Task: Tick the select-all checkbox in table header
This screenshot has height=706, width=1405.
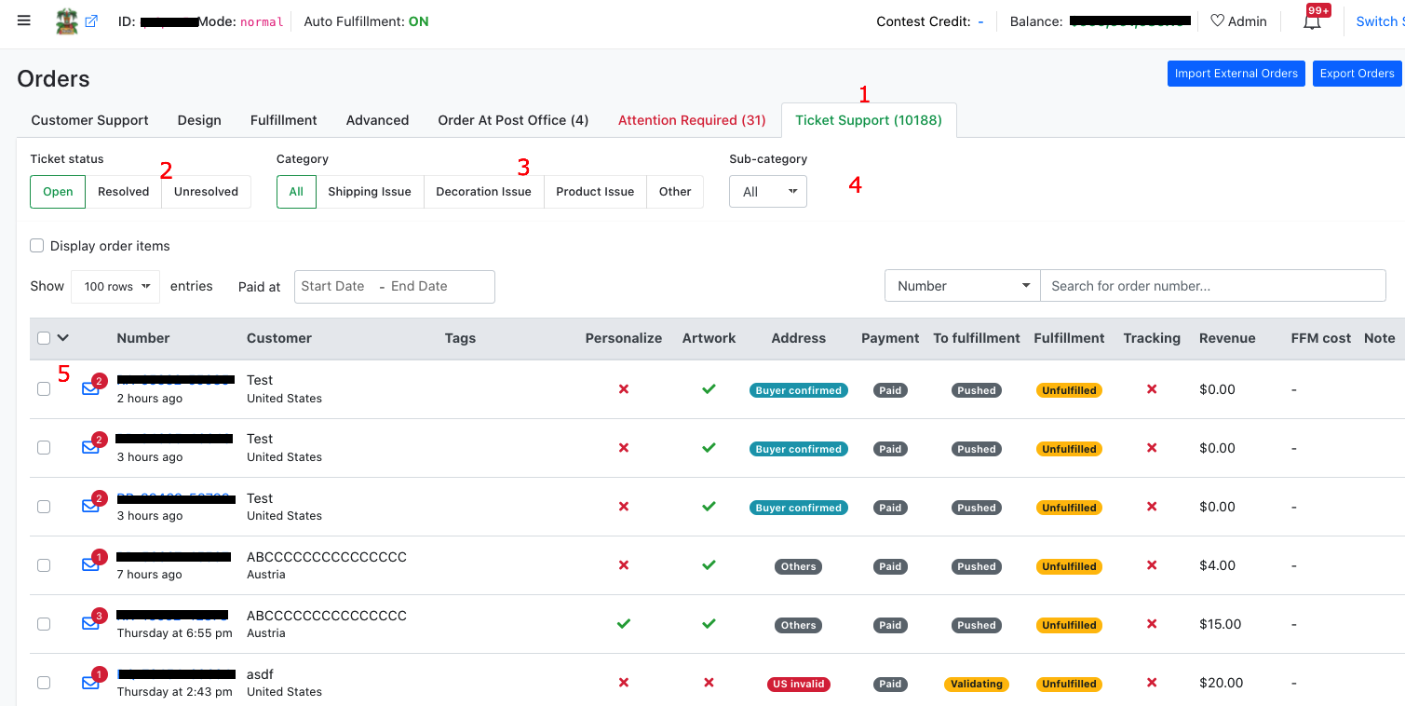Action: tap(44, 338)
